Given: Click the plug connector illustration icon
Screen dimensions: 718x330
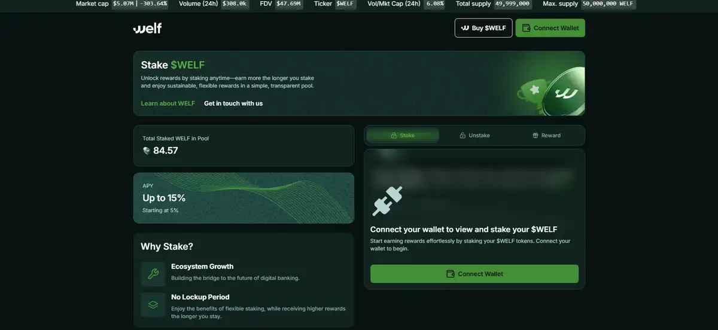Looking at the screenshot, I should click(387, 201).
